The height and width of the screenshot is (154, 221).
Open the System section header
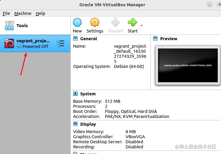88,94
